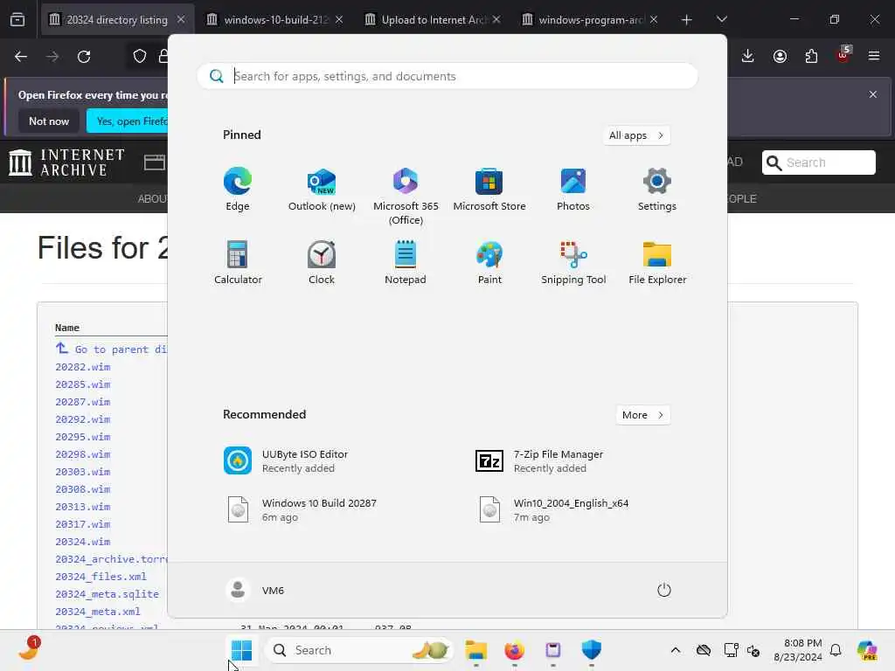Screen dimensions: 895x671
Task: Switch to Upload to Internet Archive tab
Action: tap(434, 19)
